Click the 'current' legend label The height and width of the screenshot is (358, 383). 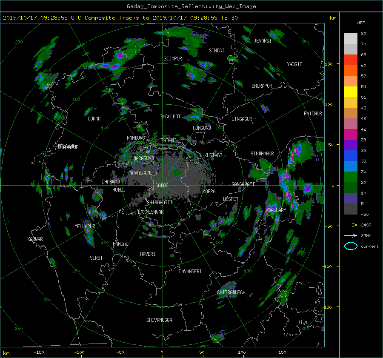370,246
